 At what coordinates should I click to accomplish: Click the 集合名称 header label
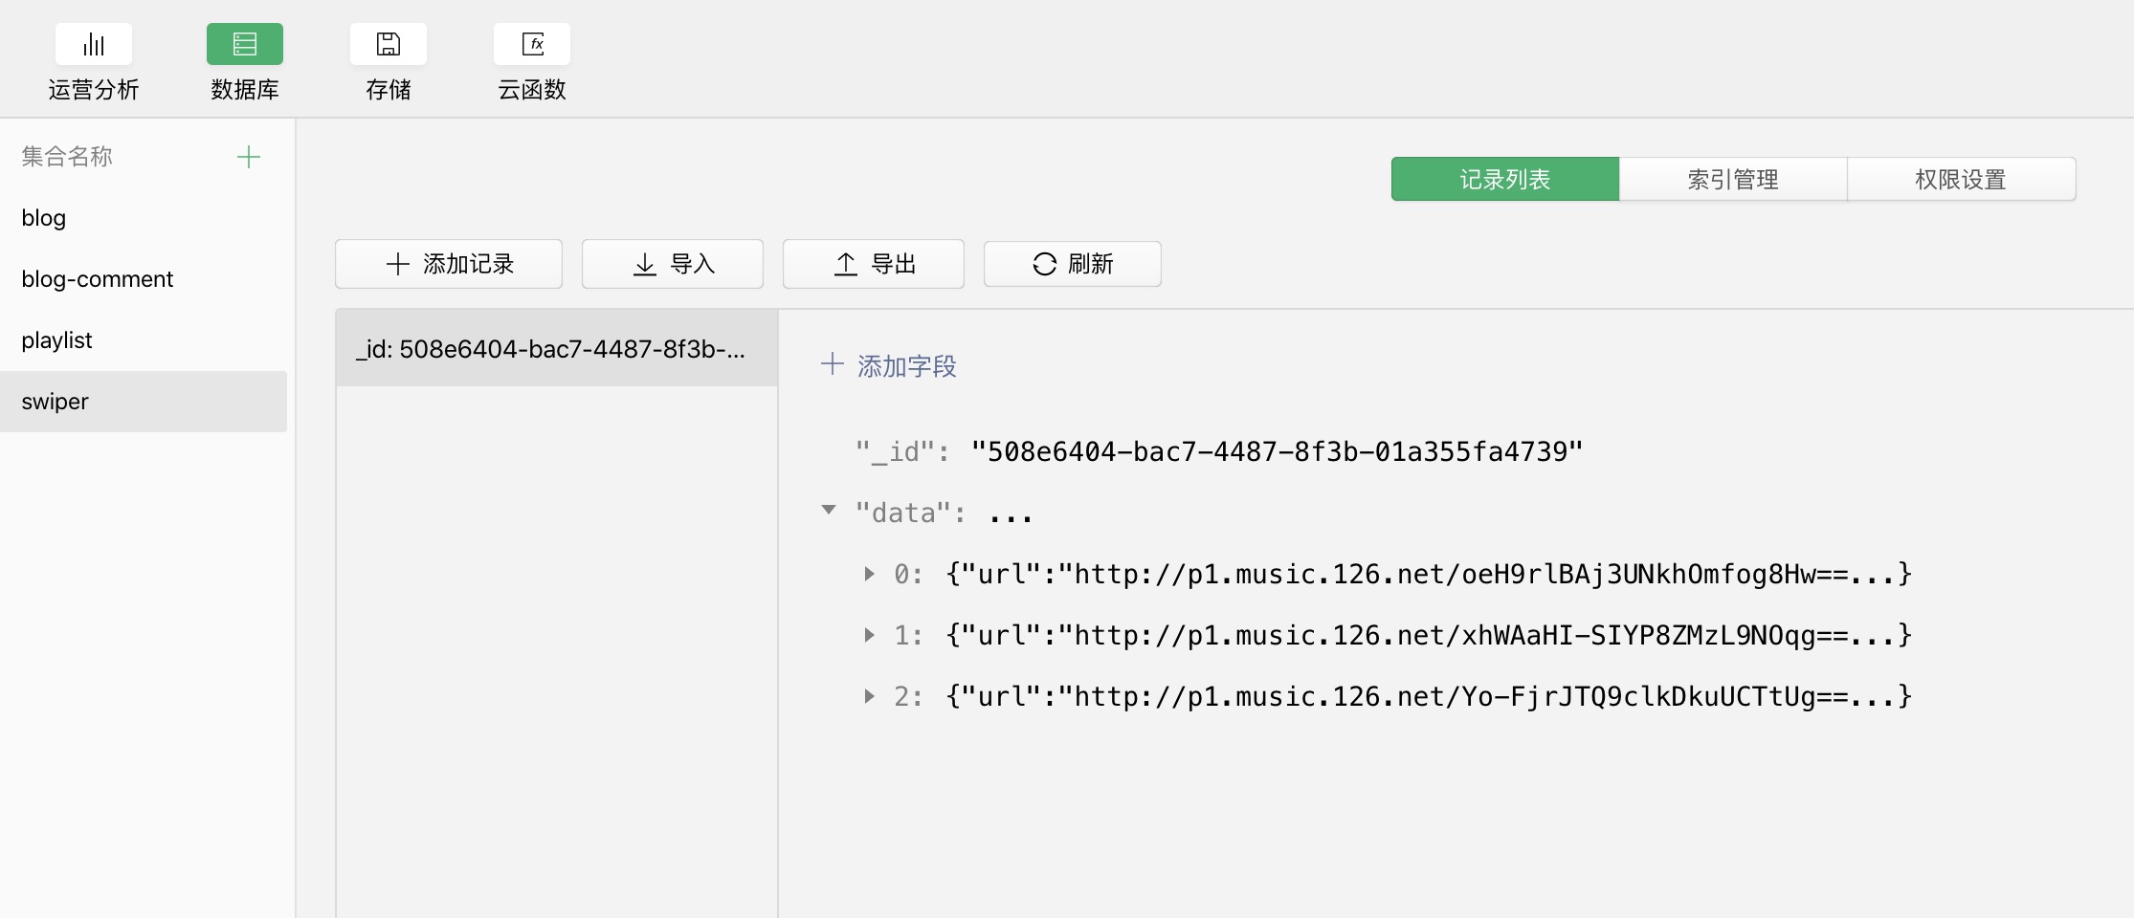67,157
